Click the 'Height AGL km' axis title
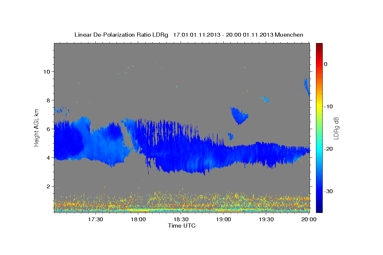The image size is (383, 255). click(x=37, y=128)
